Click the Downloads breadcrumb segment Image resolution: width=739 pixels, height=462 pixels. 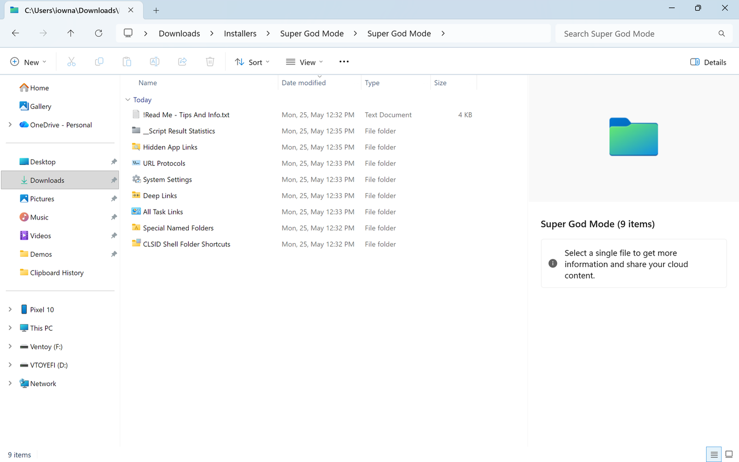[x=179, y=33]
